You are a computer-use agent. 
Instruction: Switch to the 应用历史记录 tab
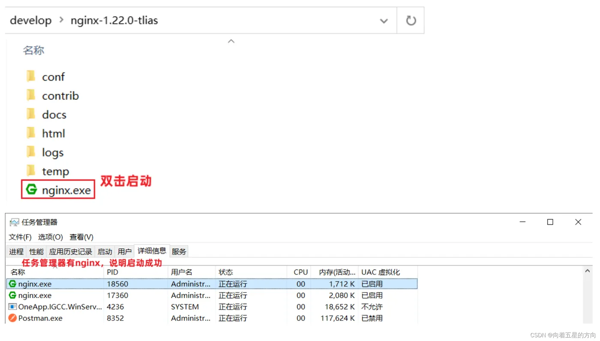coord(71,251)
